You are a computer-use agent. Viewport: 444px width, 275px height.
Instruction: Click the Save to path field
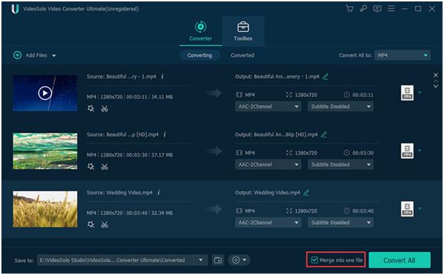click(116, 260)
